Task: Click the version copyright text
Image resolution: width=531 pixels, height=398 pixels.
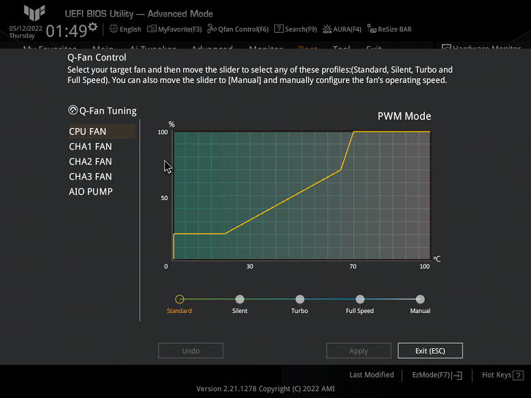Action: click(x=265, y=389)
